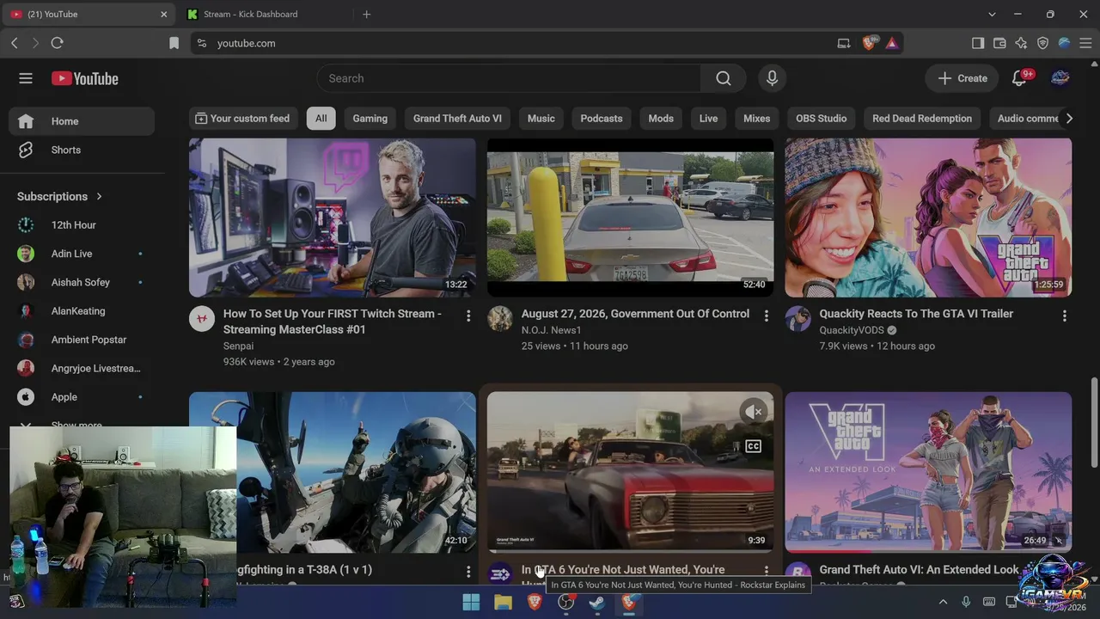Open the Brave Wallet
Image resolution: width=1100 pixels, height=619 pixels.
click(x=999, y=43)
